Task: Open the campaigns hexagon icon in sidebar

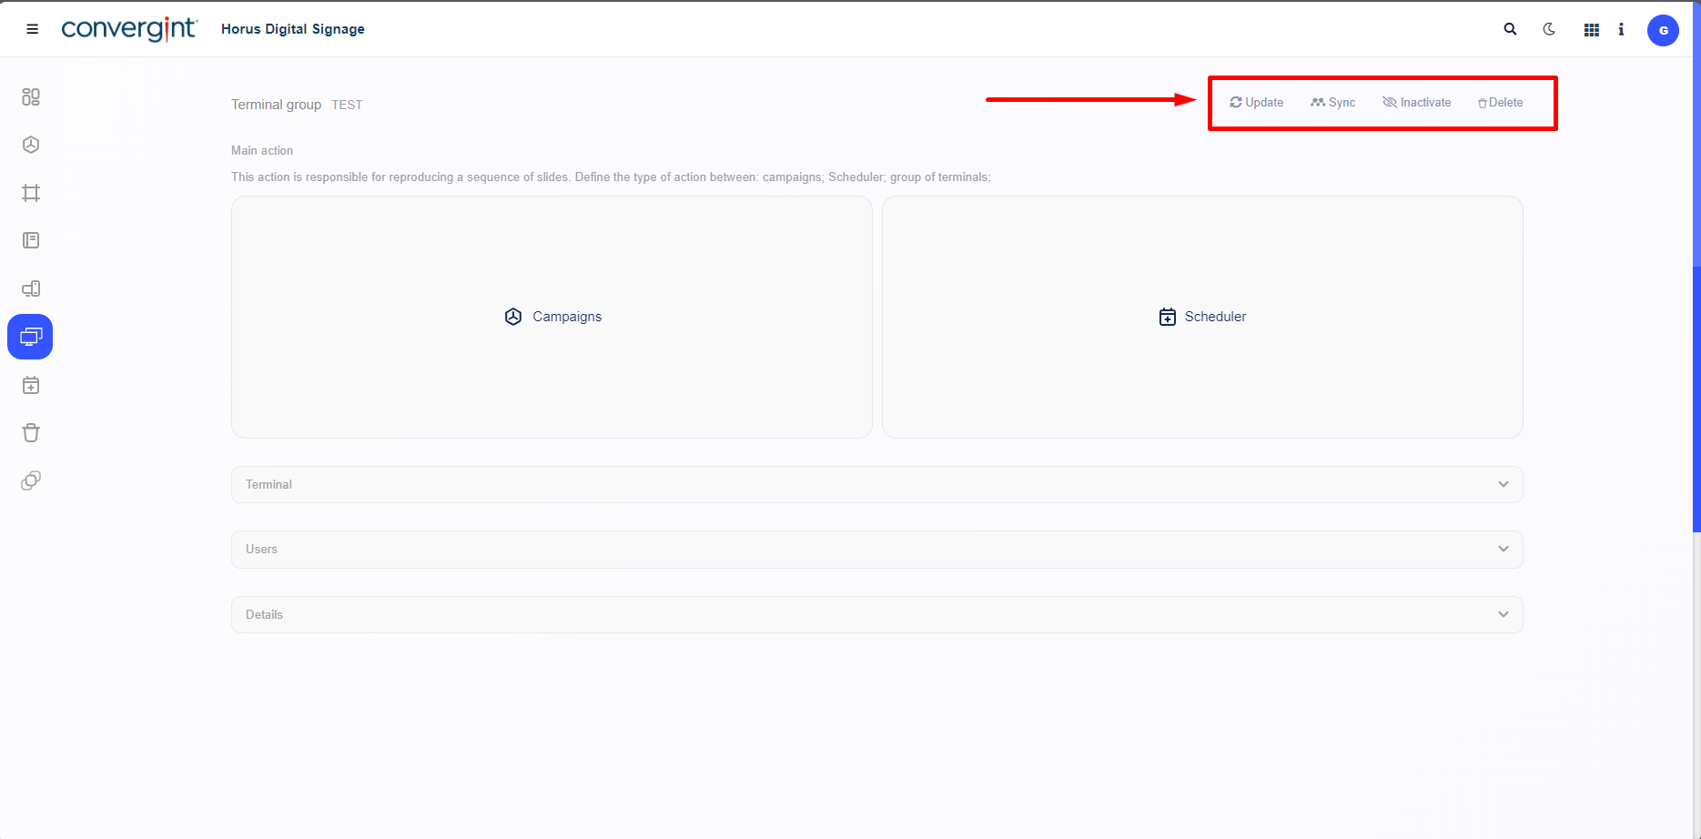Action: pyautogui.click(x=31, y=145)
